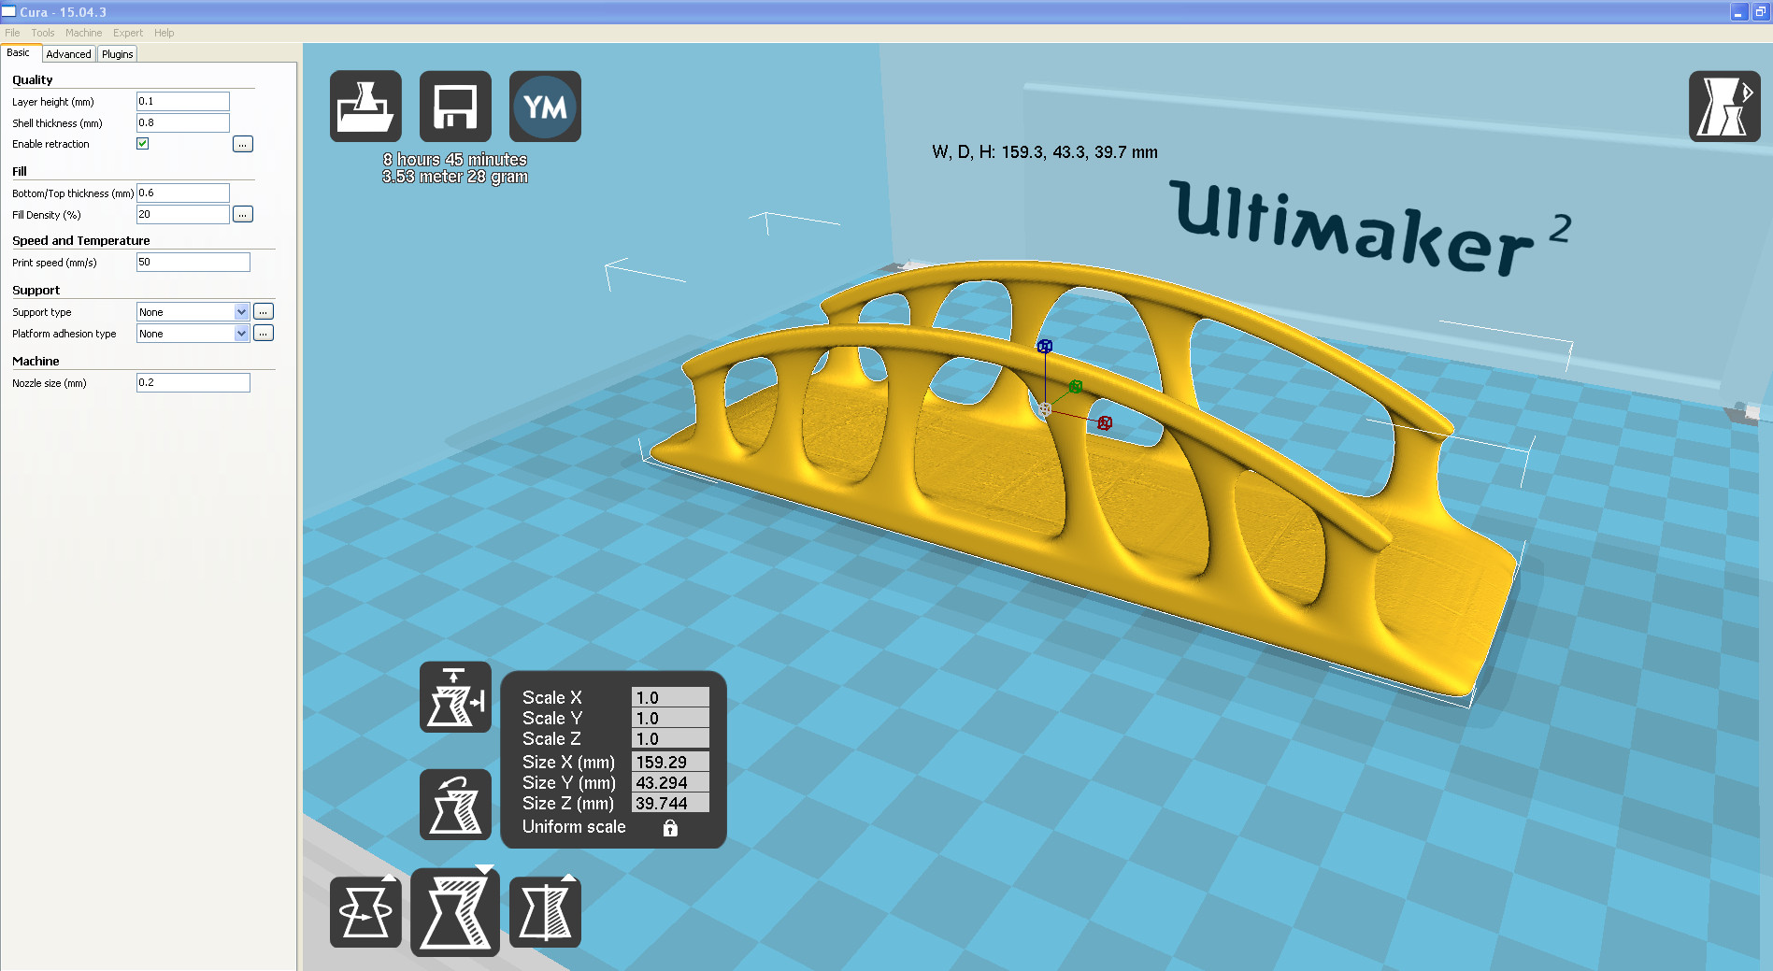Viewport: 1773px width, 971px height.
Task: Click the Size Z (mm) field
Action: (671, 803)
